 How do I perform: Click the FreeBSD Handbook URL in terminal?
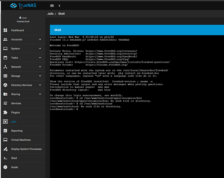tap(111, 57)
